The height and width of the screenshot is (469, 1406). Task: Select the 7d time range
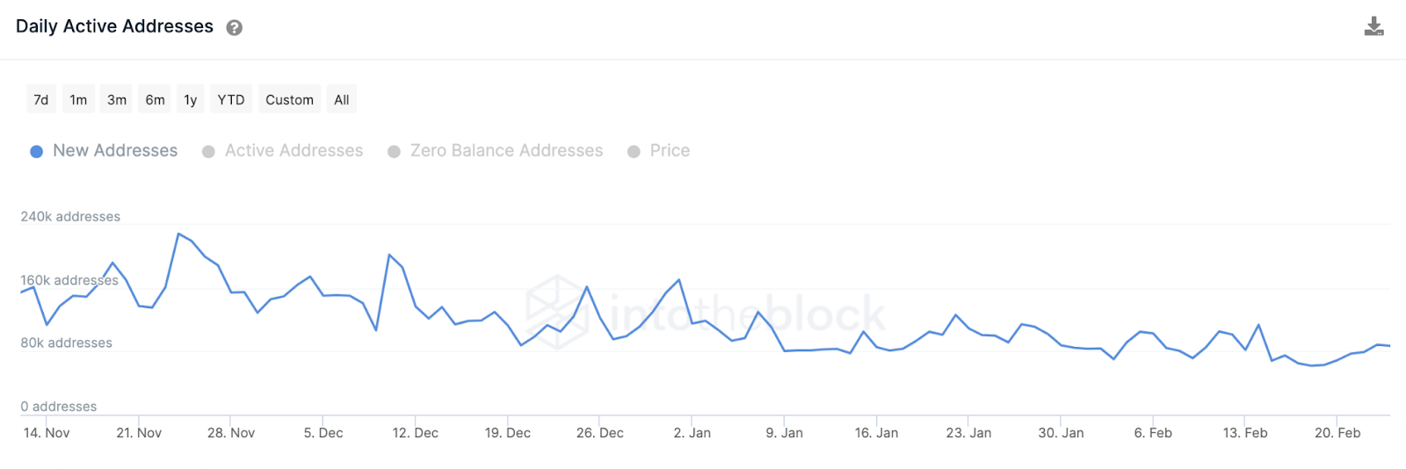[x=41, y=99]
